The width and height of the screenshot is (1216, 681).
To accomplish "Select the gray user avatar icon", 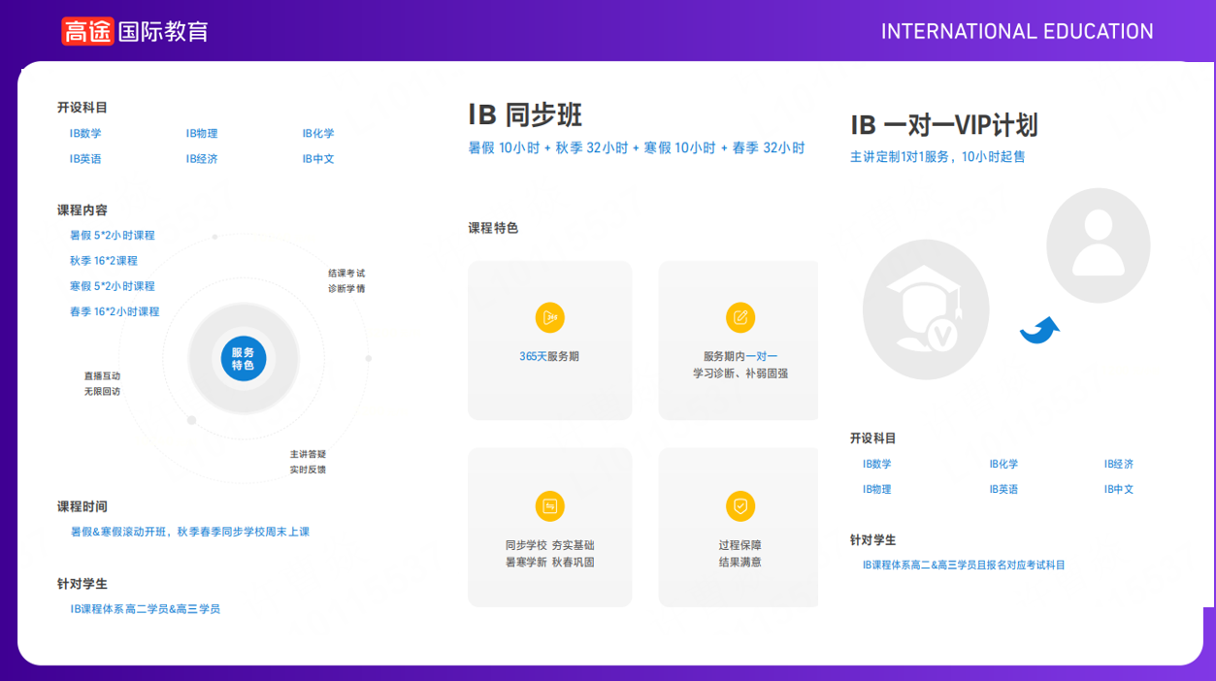I will pyautogui.click(x=1098, y=245).
